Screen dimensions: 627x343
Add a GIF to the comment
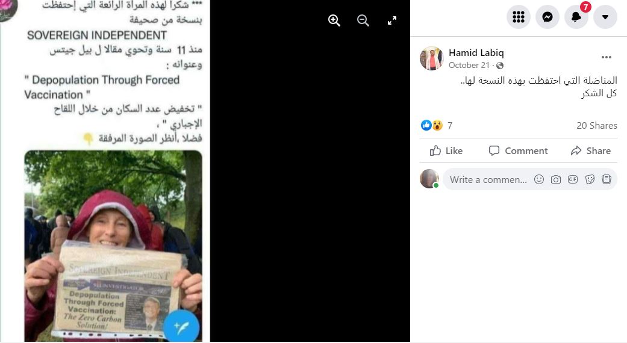click(573, 179)
